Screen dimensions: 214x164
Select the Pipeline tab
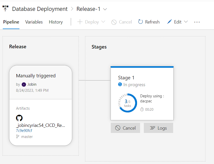[11, 22]
